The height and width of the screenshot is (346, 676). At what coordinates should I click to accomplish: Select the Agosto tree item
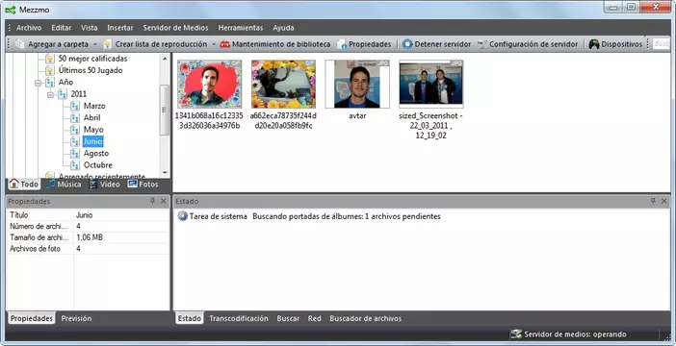96,153
